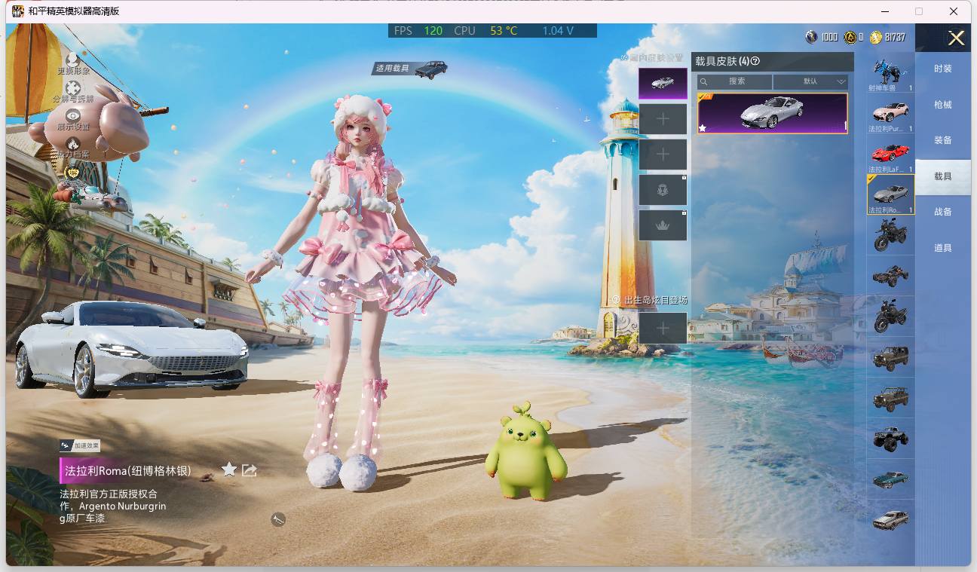Click the 加速效果 acceleration effect tag
Image resolution: width=977 pixels, height=572 pixels.
pyautogui.click(x=80, y=446)
